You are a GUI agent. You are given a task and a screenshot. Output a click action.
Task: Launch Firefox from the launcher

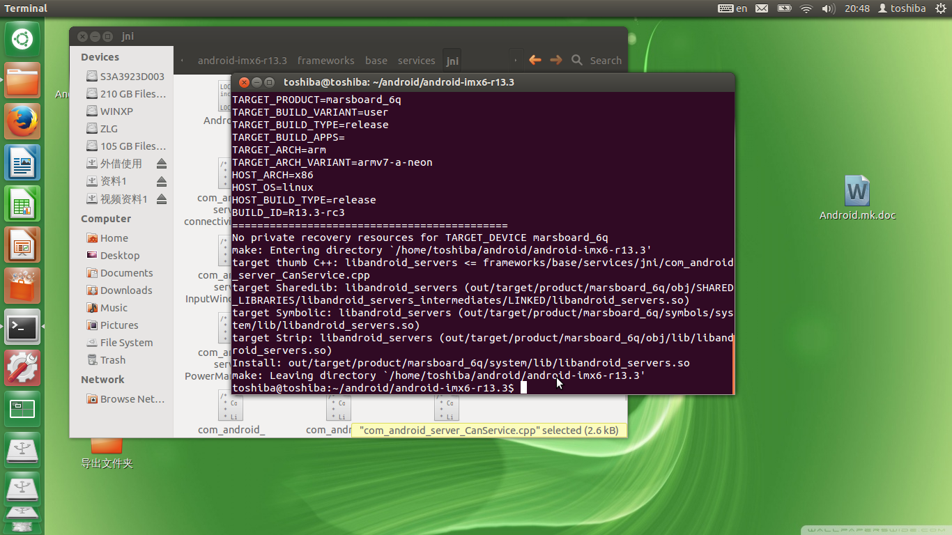pos(22,122)
